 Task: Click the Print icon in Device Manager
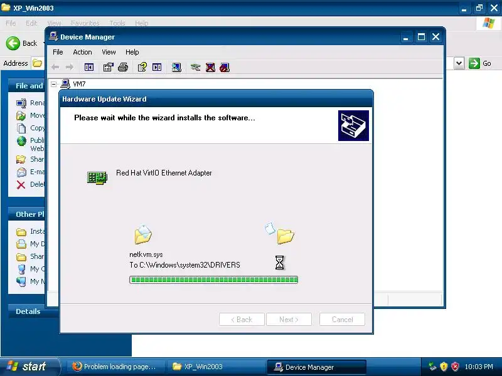(x=123, y=67)
